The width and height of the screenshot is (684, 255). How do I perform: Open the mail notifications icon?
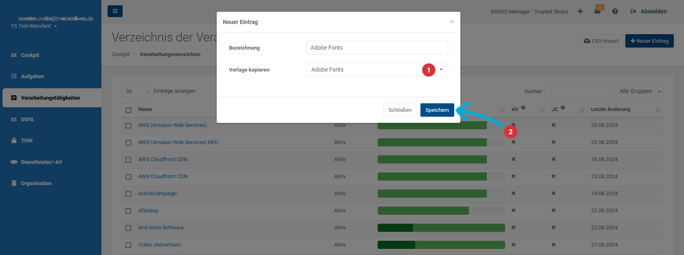(598, 11)
